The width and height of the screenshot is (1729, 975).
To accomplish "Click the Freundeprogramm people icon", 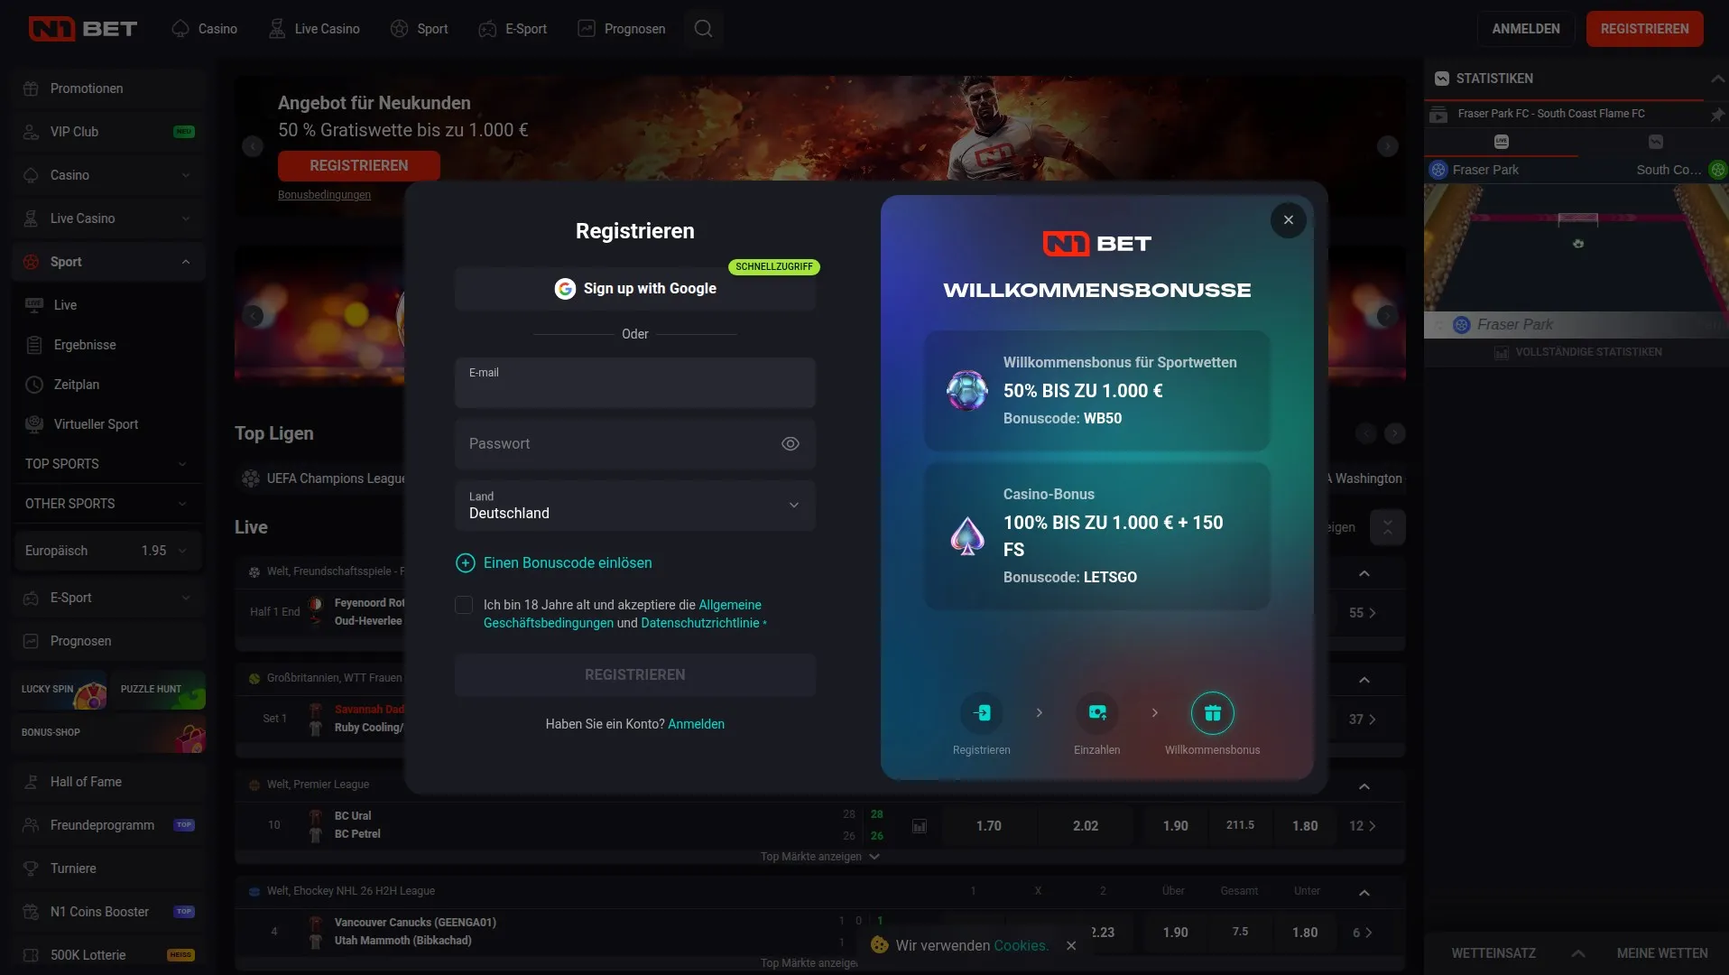I will [31, 825].
